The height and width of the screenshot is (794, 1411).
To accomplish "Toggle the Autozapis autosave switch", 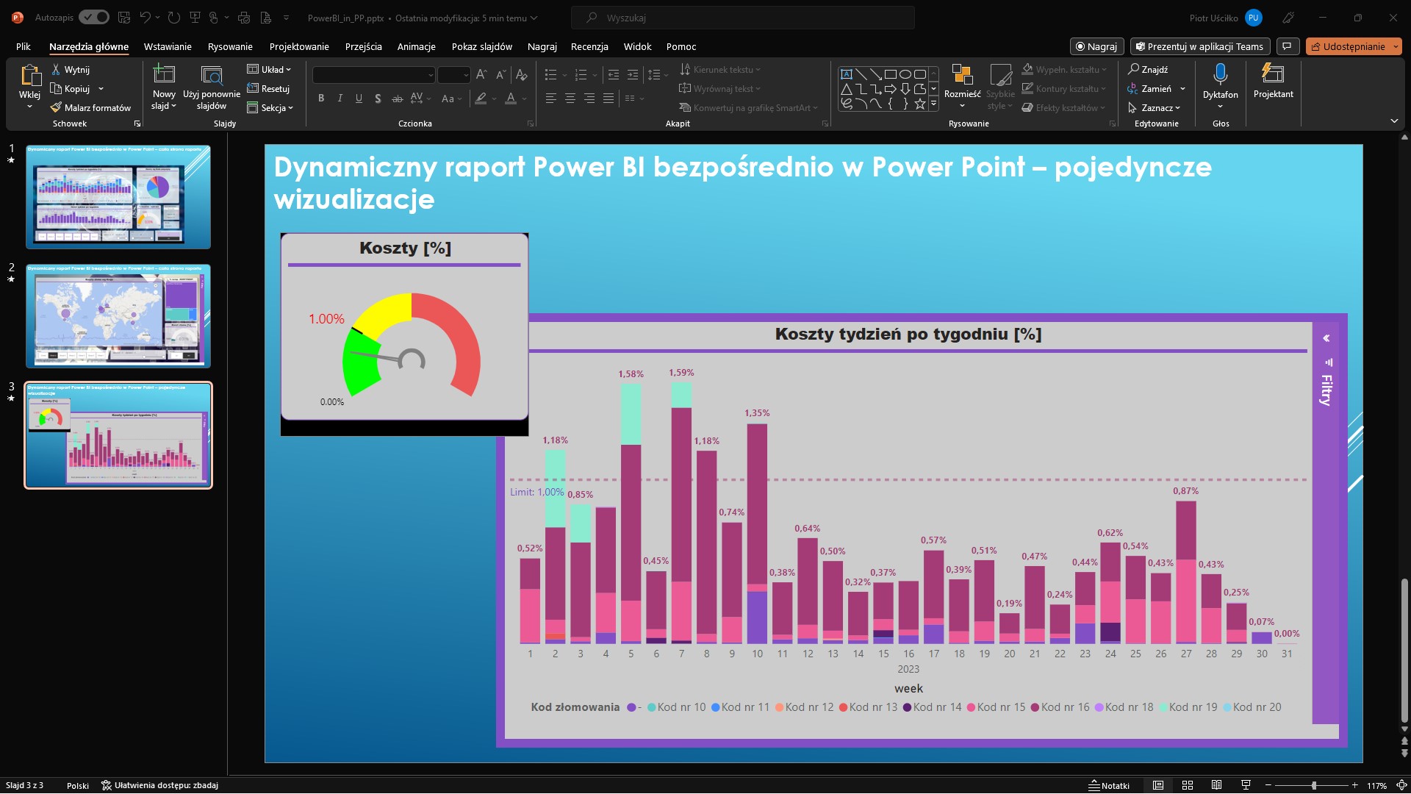I will pos(94,17).
